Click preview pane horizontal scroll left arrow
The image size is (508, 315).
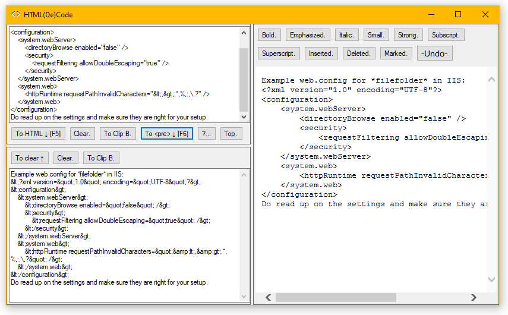point(268,297)
